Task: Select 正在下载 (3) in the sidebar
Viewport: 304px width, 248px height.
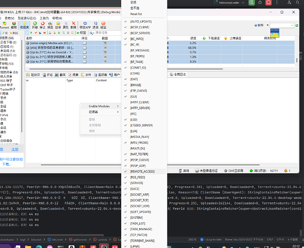Action: [x=8, y=42]
